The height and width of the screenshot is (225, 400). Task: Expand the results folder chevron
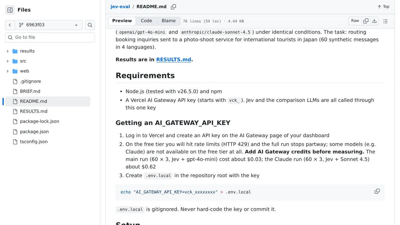click(x=7, y=51)
